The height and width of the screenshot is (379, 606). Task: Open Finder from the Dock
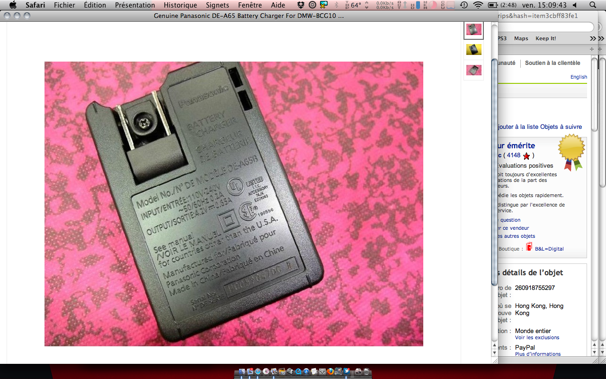pos(242,371)
